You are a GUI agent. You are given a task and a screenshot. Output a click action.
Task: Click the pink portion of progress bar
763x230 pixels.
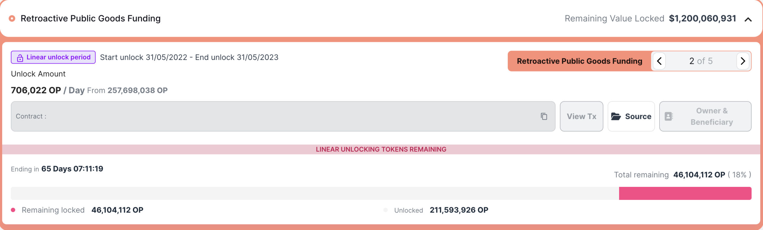click(685, 193)
